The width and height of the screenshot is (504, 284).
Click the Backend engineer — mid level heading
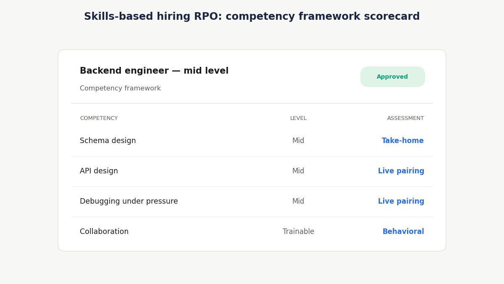pyautogui.click(x=154, y=71)
